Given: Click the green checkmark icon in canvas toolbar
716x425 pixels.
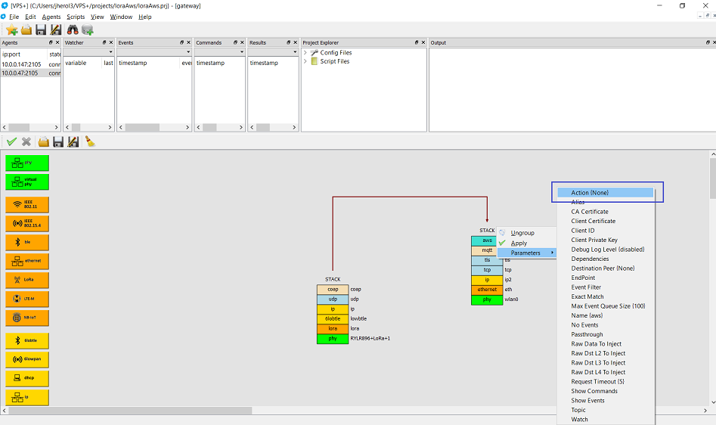Looking at the screenshot, I should click(x=11, y=141).
